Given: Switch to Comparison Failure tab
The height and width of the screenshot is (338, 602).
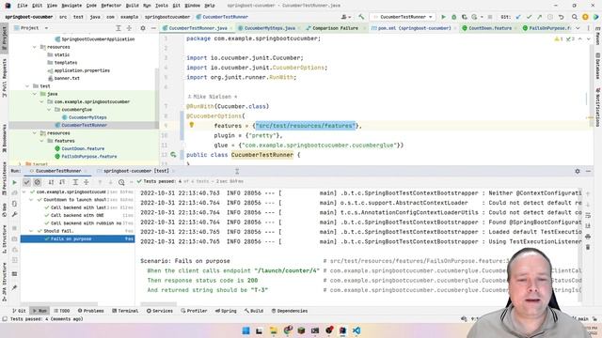Looking at the screenshot, I should [x=335, y=28].
